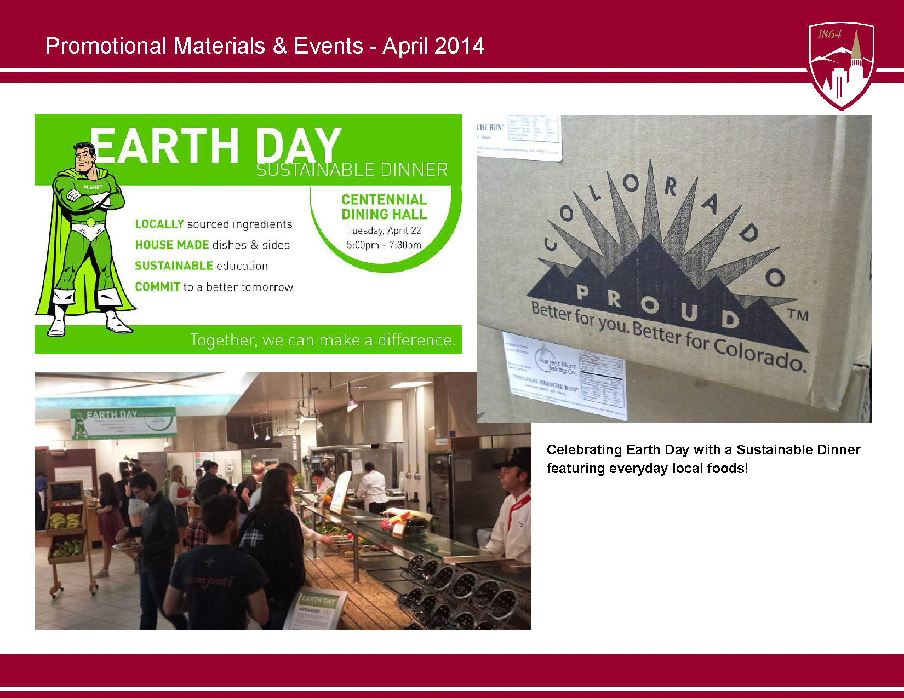
Task: Click the Earth Day banner hanging in the dining hall
Action: (x=124, y=423)
